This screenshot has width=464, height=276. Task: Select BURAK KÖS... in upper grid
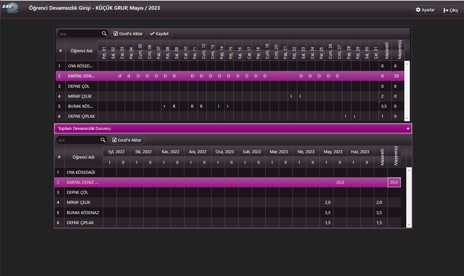[x=230, y=106]
